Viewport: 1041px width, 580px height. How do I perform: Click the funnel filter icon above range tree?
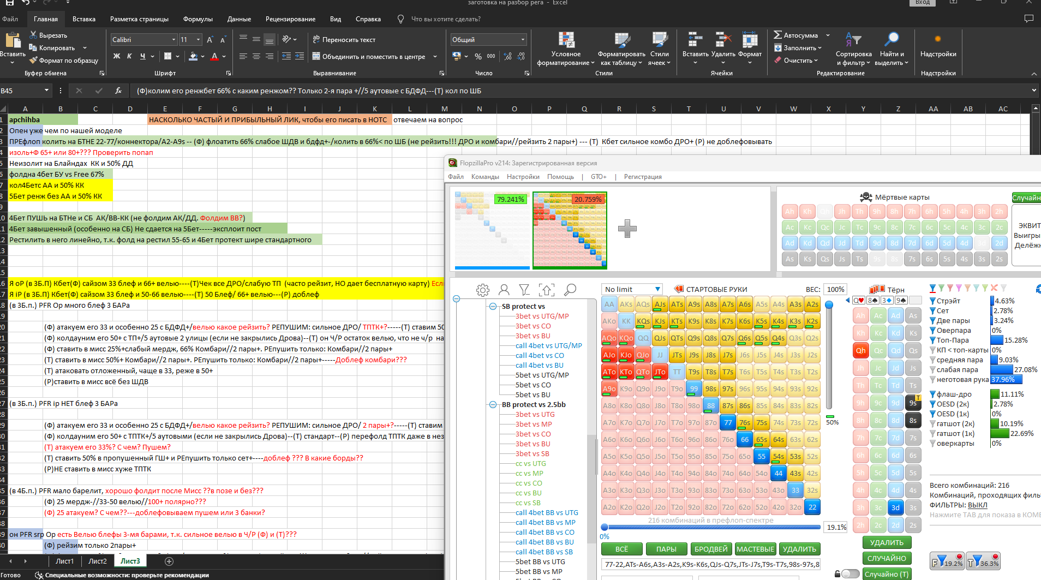click(x=524, y=290)
